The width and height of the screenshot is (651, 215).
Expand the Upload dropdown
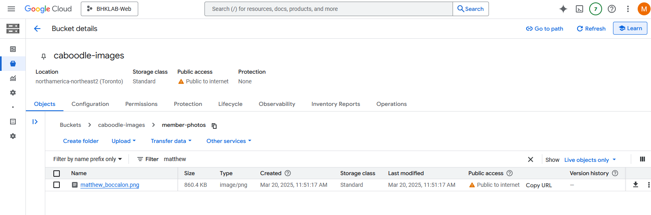(123, 141)
